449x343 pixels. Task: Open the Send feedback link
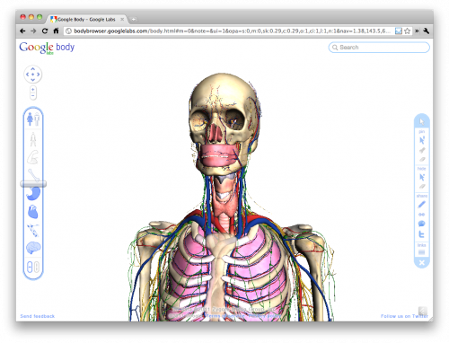[x=38, y=316]
